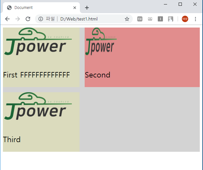Screen dimensions: 203x170
Task: Click the 'First FFFFFFFFFFFFF' text
Action: (37, 75)
